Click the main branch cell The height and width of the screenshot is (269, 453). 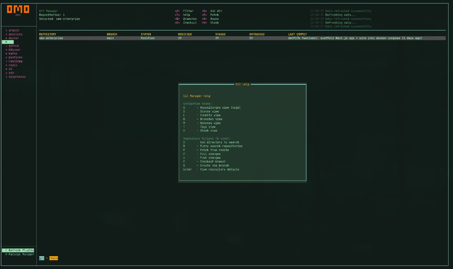tap(110, 38)
